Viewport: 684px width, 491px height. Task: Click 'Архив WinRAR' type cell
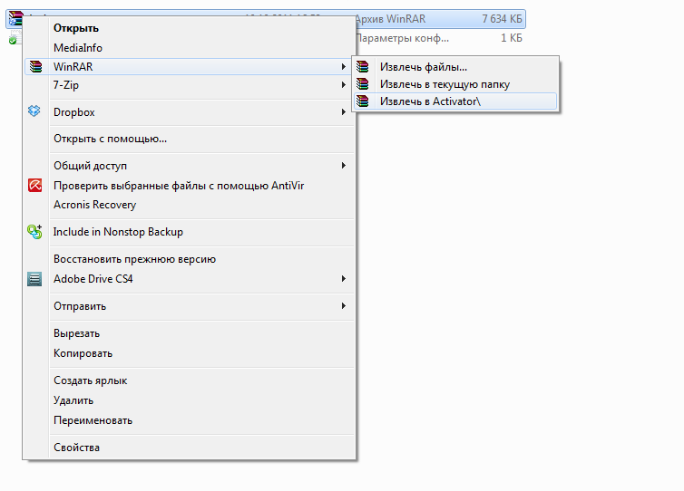tap(390, 19)
